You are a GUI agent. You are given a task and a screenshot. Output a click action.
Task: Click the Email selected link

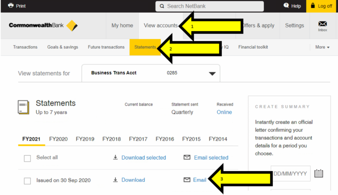pyautogui.click(x=211, y=157)
